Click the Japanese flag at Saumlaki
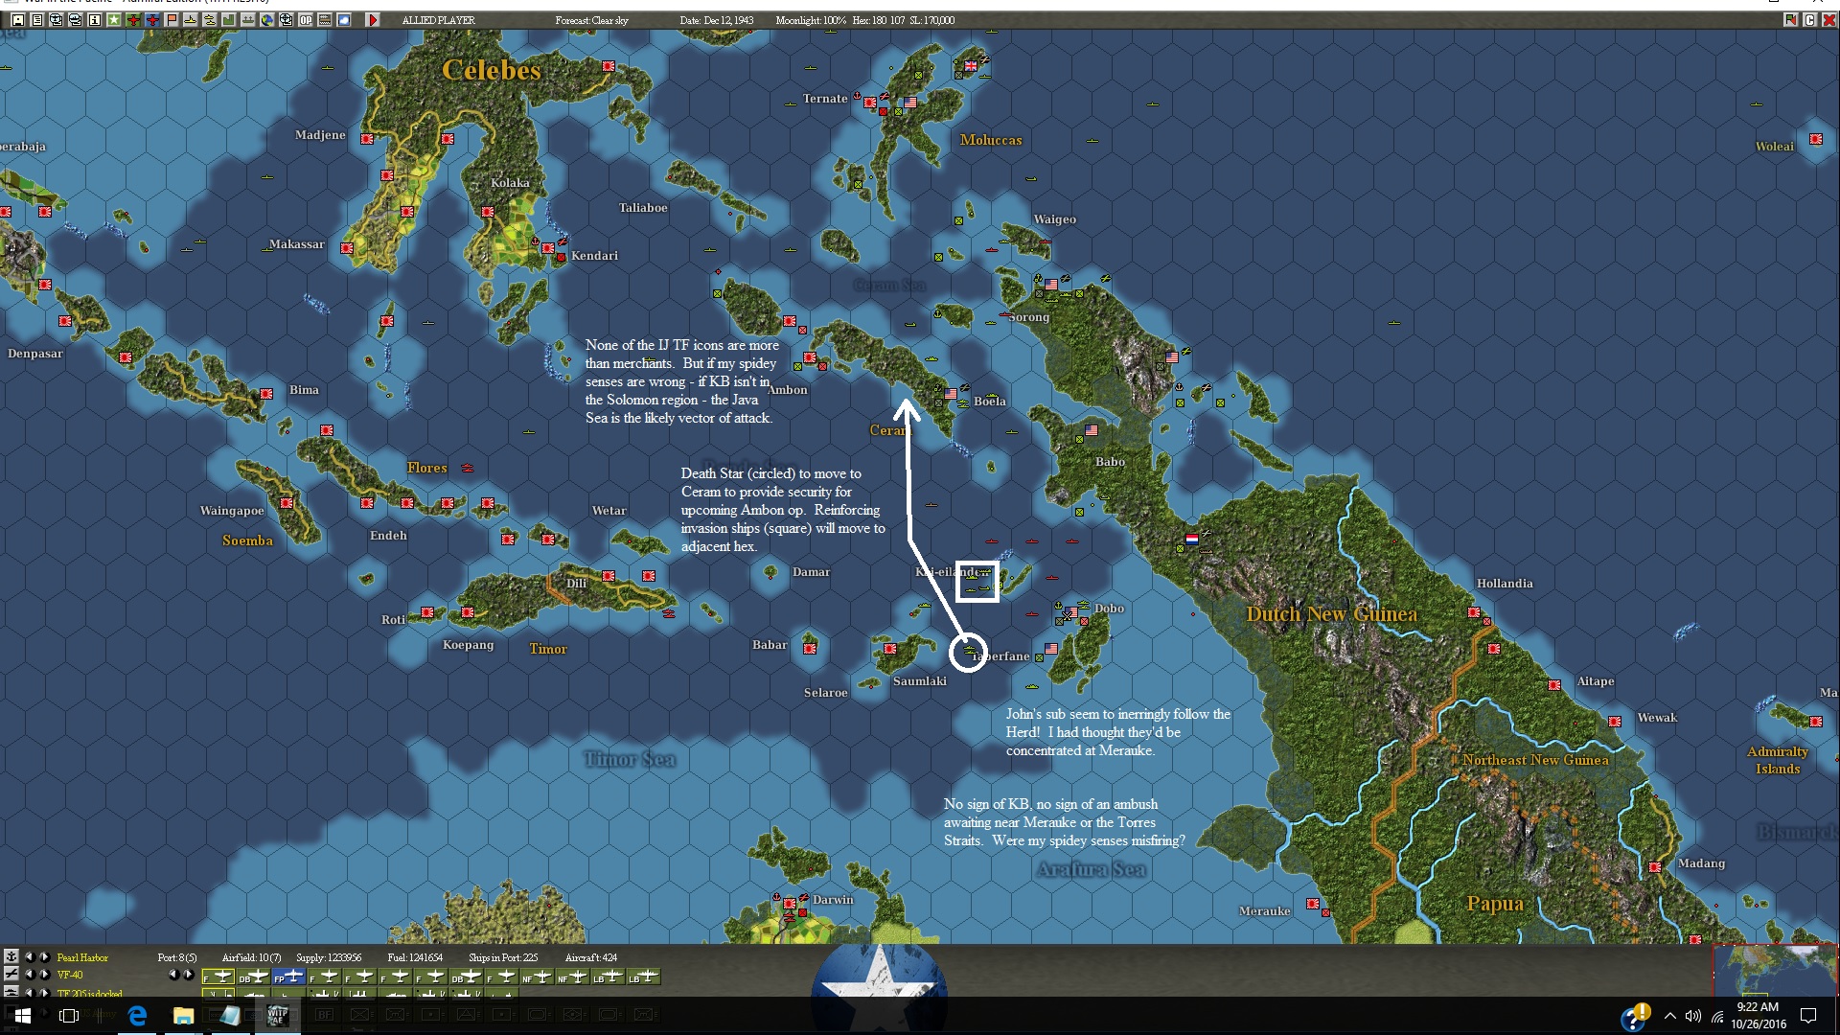Viewport: 1840px width, 1035px height. (x=890, y=649)
